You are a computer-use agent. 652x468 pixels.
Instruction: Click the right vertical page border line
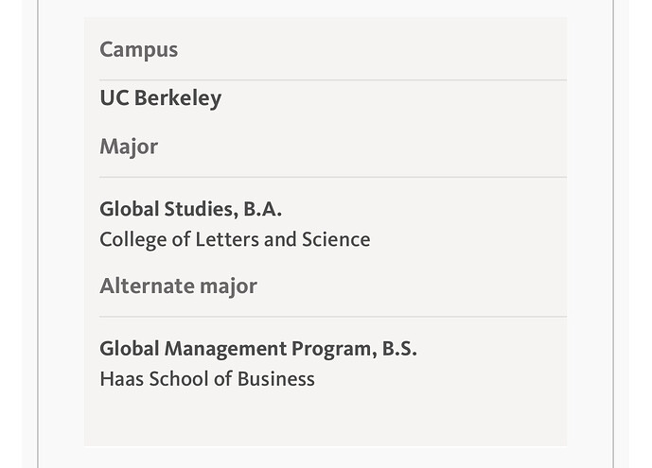(613, 236)
